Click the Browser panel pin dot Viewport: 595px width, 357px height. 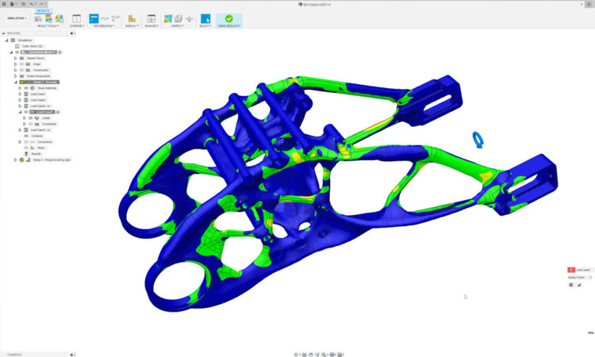71,33
